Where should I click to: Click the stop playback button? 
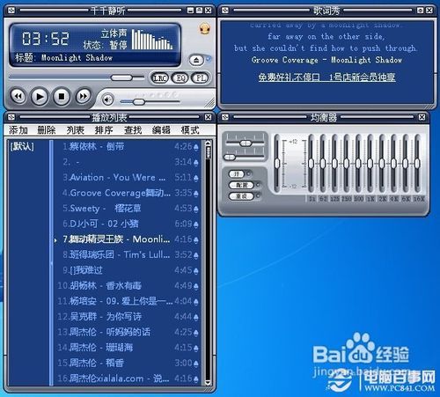click(62, 96)
